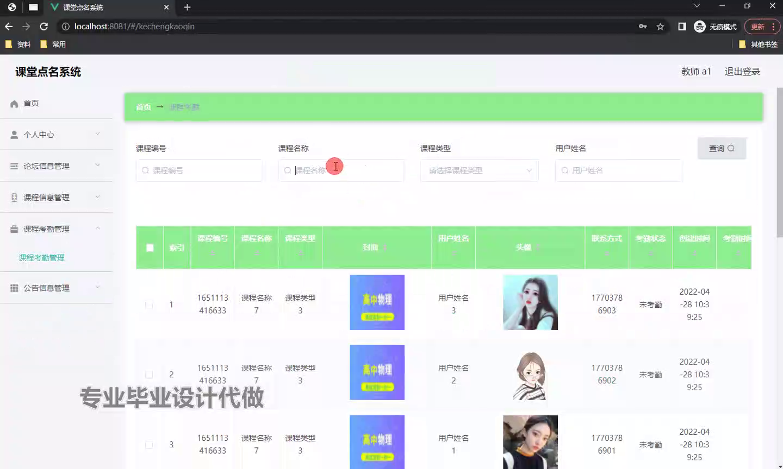783x469 pixels.
Task: Tick the checkbox for row 2
Action: coord(149,375)
